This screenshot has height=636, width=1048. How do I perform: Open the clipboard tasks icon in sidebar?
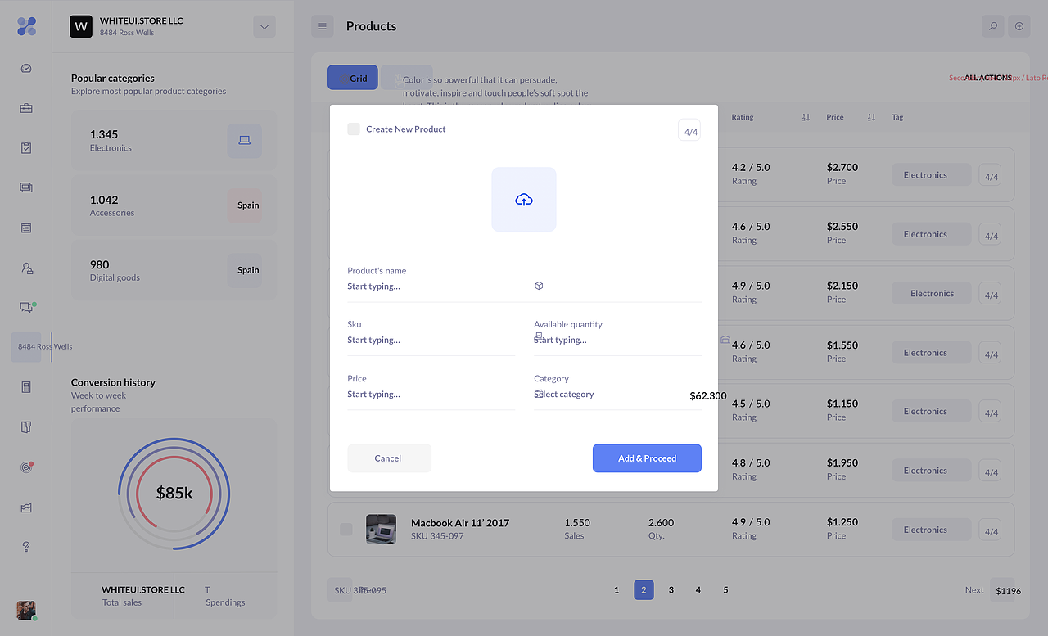click(x=26, y=148)
